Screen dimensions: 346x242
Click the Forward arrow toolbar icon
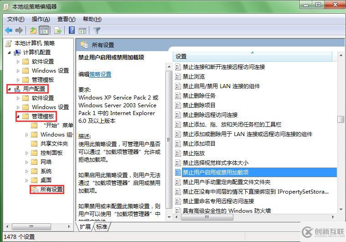point(19,30)
